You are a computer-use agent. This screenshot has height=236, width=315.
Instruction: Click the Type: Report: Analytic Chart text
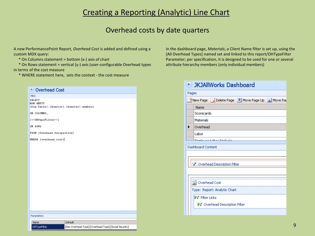214,190
